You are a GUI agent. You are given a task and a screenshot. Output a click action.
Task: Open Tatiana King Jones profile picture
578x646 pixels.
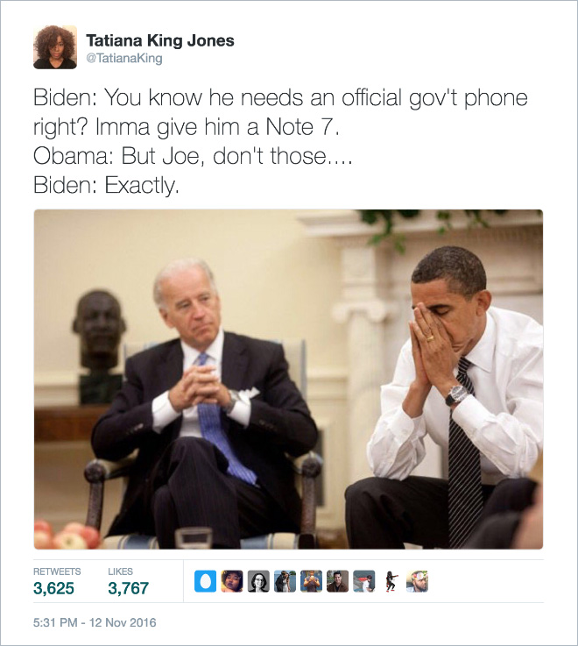point(55,47)
